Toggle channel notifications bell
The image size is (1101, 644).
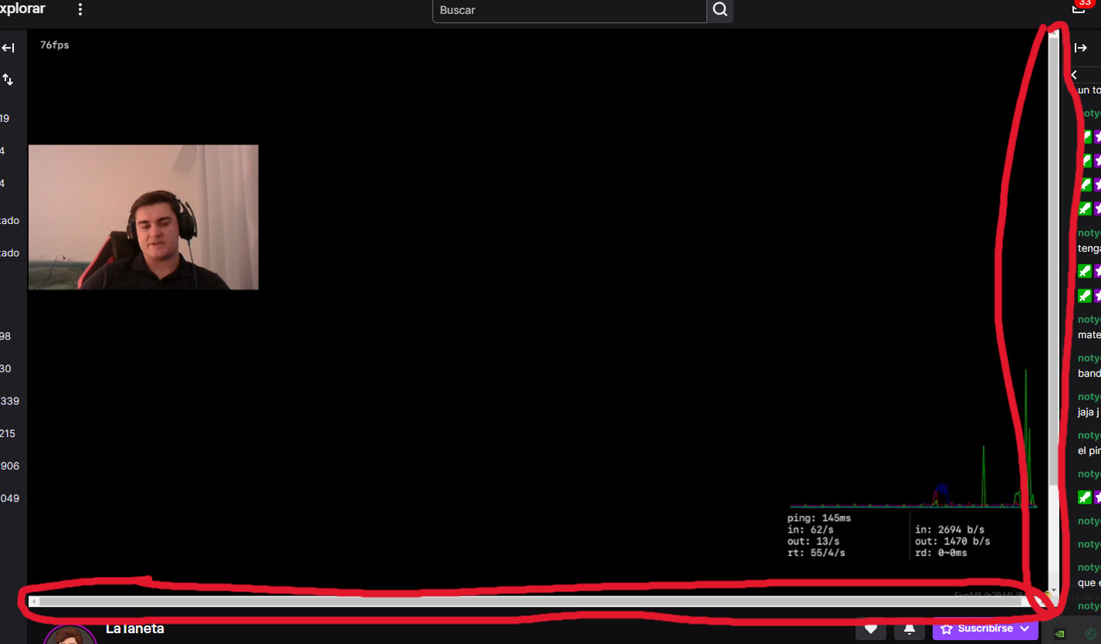point(909,629)
